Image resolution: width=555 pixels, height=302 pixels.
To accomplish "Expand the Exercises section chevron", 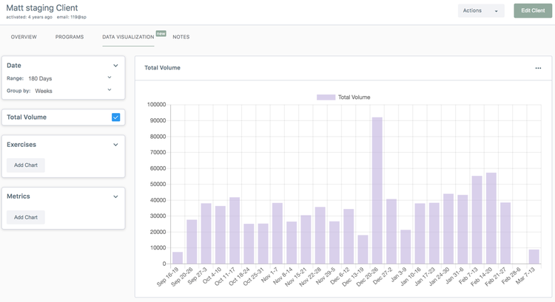I will [115, 145].
